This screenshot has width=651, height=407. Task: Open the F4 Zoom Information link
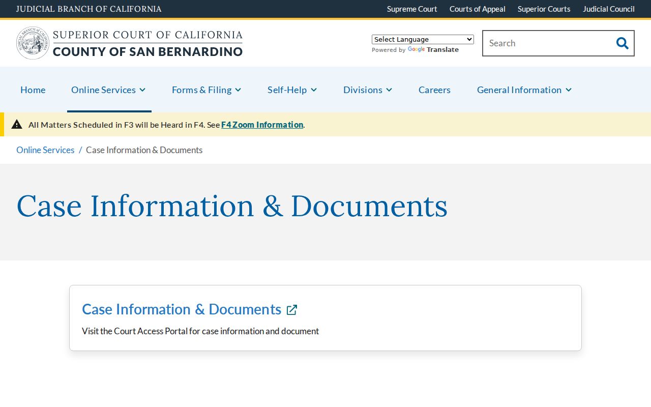click(x=262, y=125)
